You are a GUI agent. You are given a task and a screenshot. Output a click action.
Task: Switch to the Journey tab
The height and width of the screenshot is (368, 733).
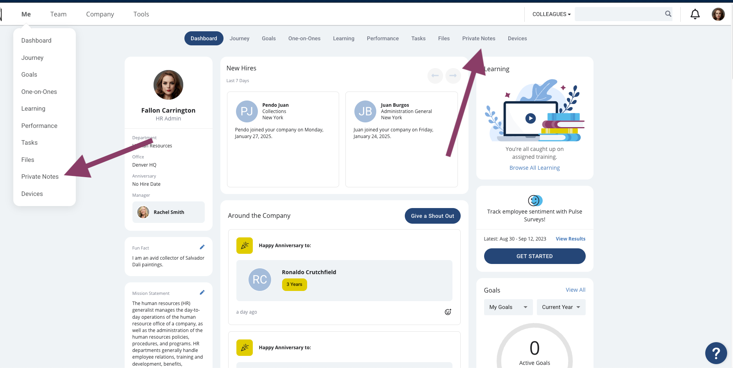(240, 38)
